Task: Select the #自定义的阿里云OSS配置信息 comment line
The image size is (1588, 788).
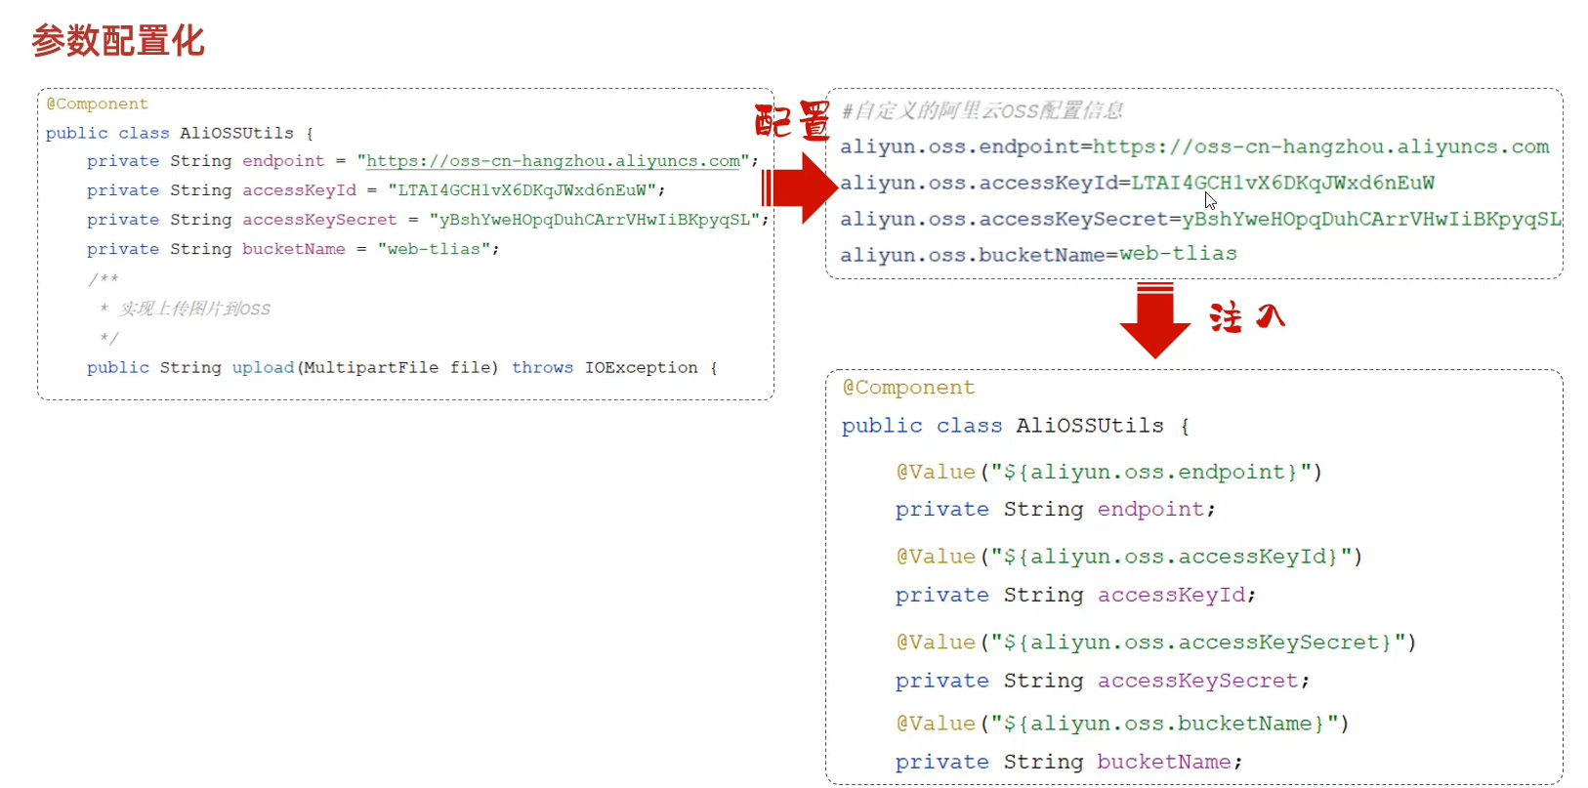Action: [x=982, y=110]
